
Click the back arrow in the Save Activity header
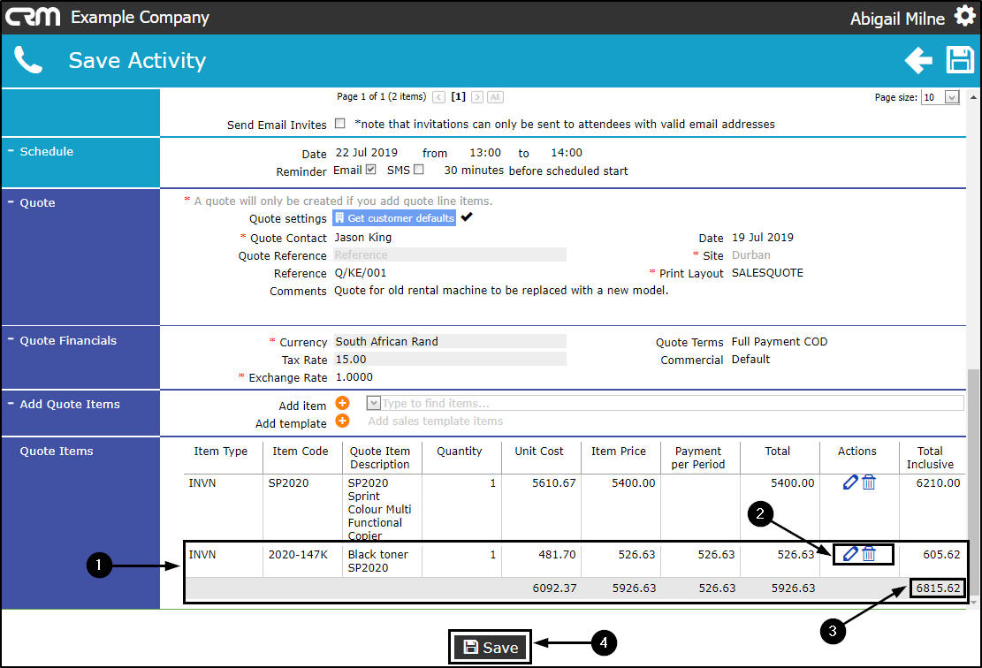(x=918, y=61)
